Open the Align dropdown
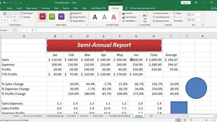217x122 pixels. 178,13
